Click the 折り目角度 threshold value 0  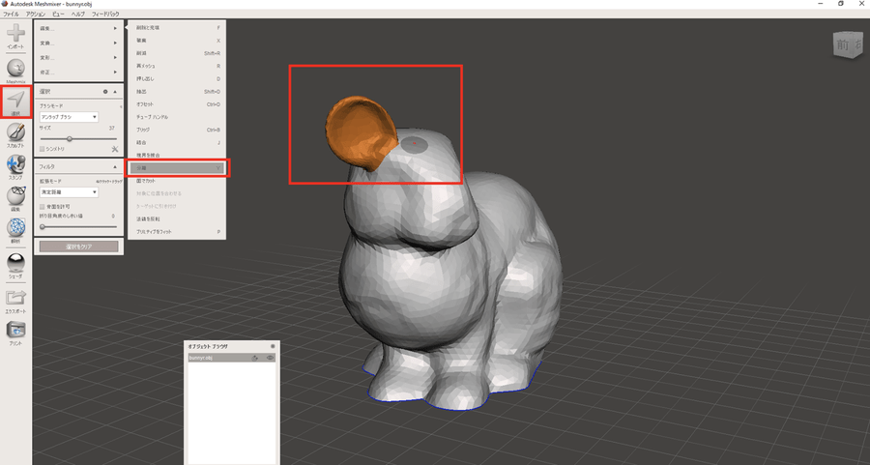click(x=113, y=216)
